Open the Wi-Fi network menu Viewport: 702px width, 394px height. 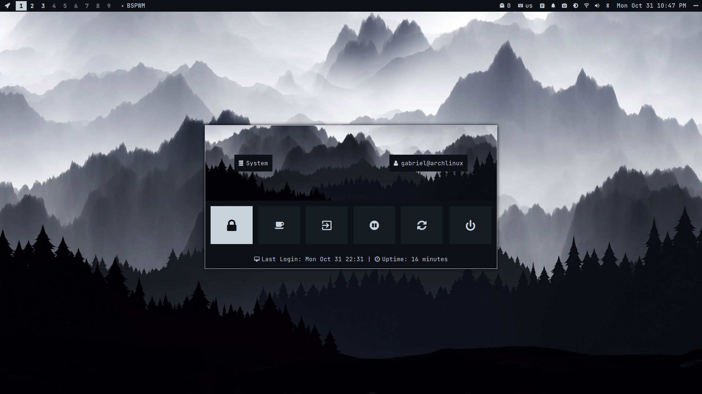point(586,5)
